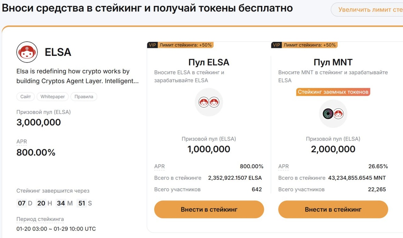
Task: Click the dotted APR label under ELSA
Action: [21, 142]
